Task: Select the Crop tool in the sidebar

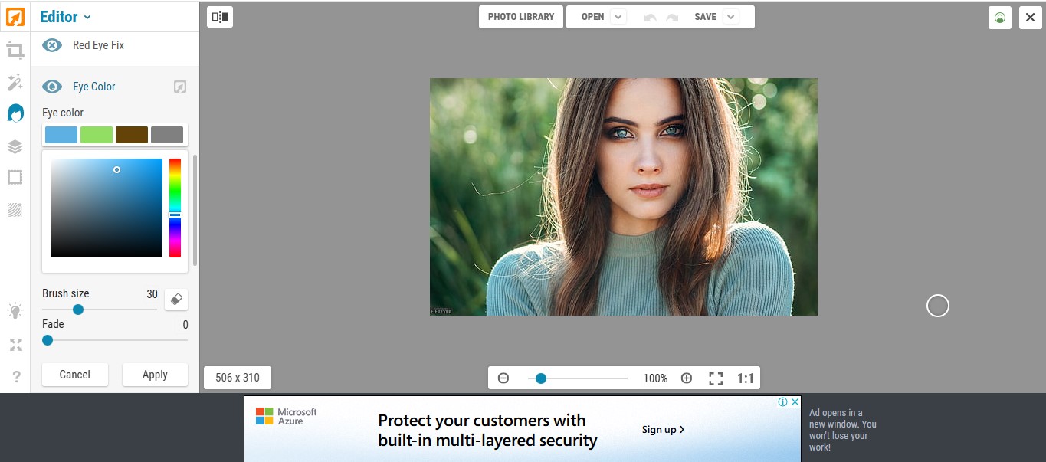Action: (x=15, y=50)
